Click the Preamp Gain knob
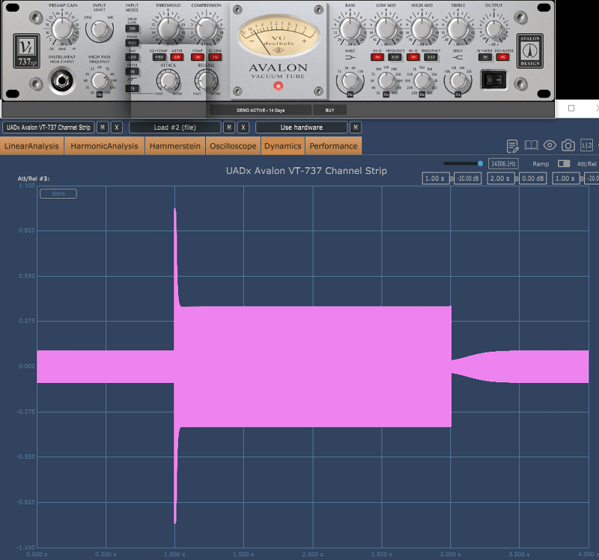This screenshot has height=560, width=599. point(62,28)
